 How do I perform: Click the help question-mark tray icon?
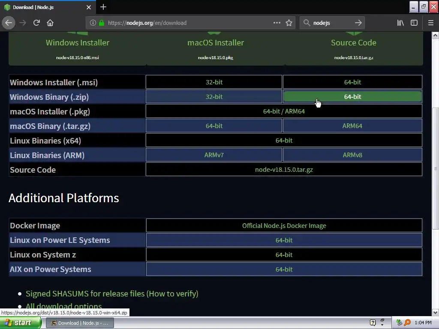coord(373,323)
